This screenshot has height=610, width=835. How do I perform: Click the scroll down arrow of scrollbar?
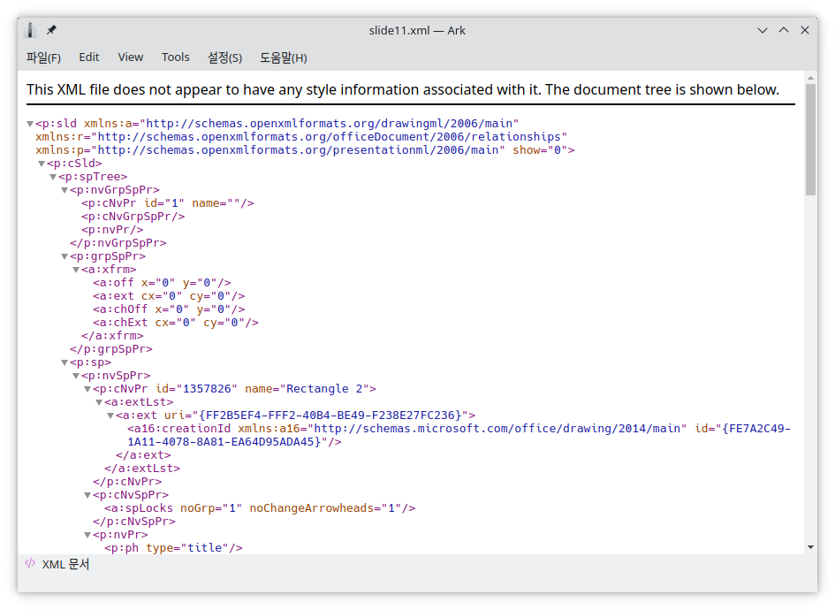pos(810,547)
